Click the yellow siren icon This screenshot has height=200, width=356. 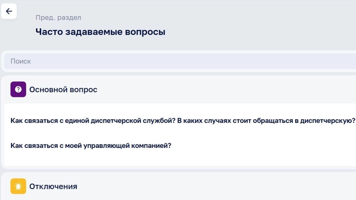[x=18, y=186]
